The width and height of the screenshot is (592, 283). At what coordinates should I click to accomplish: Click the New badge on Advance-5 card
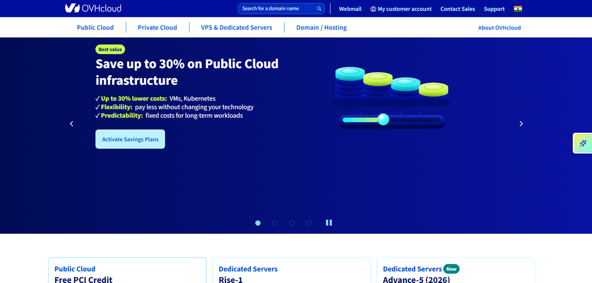451,269
